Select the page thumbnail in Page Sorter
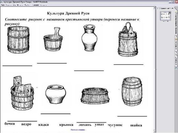This screenshot has height=133, width=178. click(x=166, y=16)
